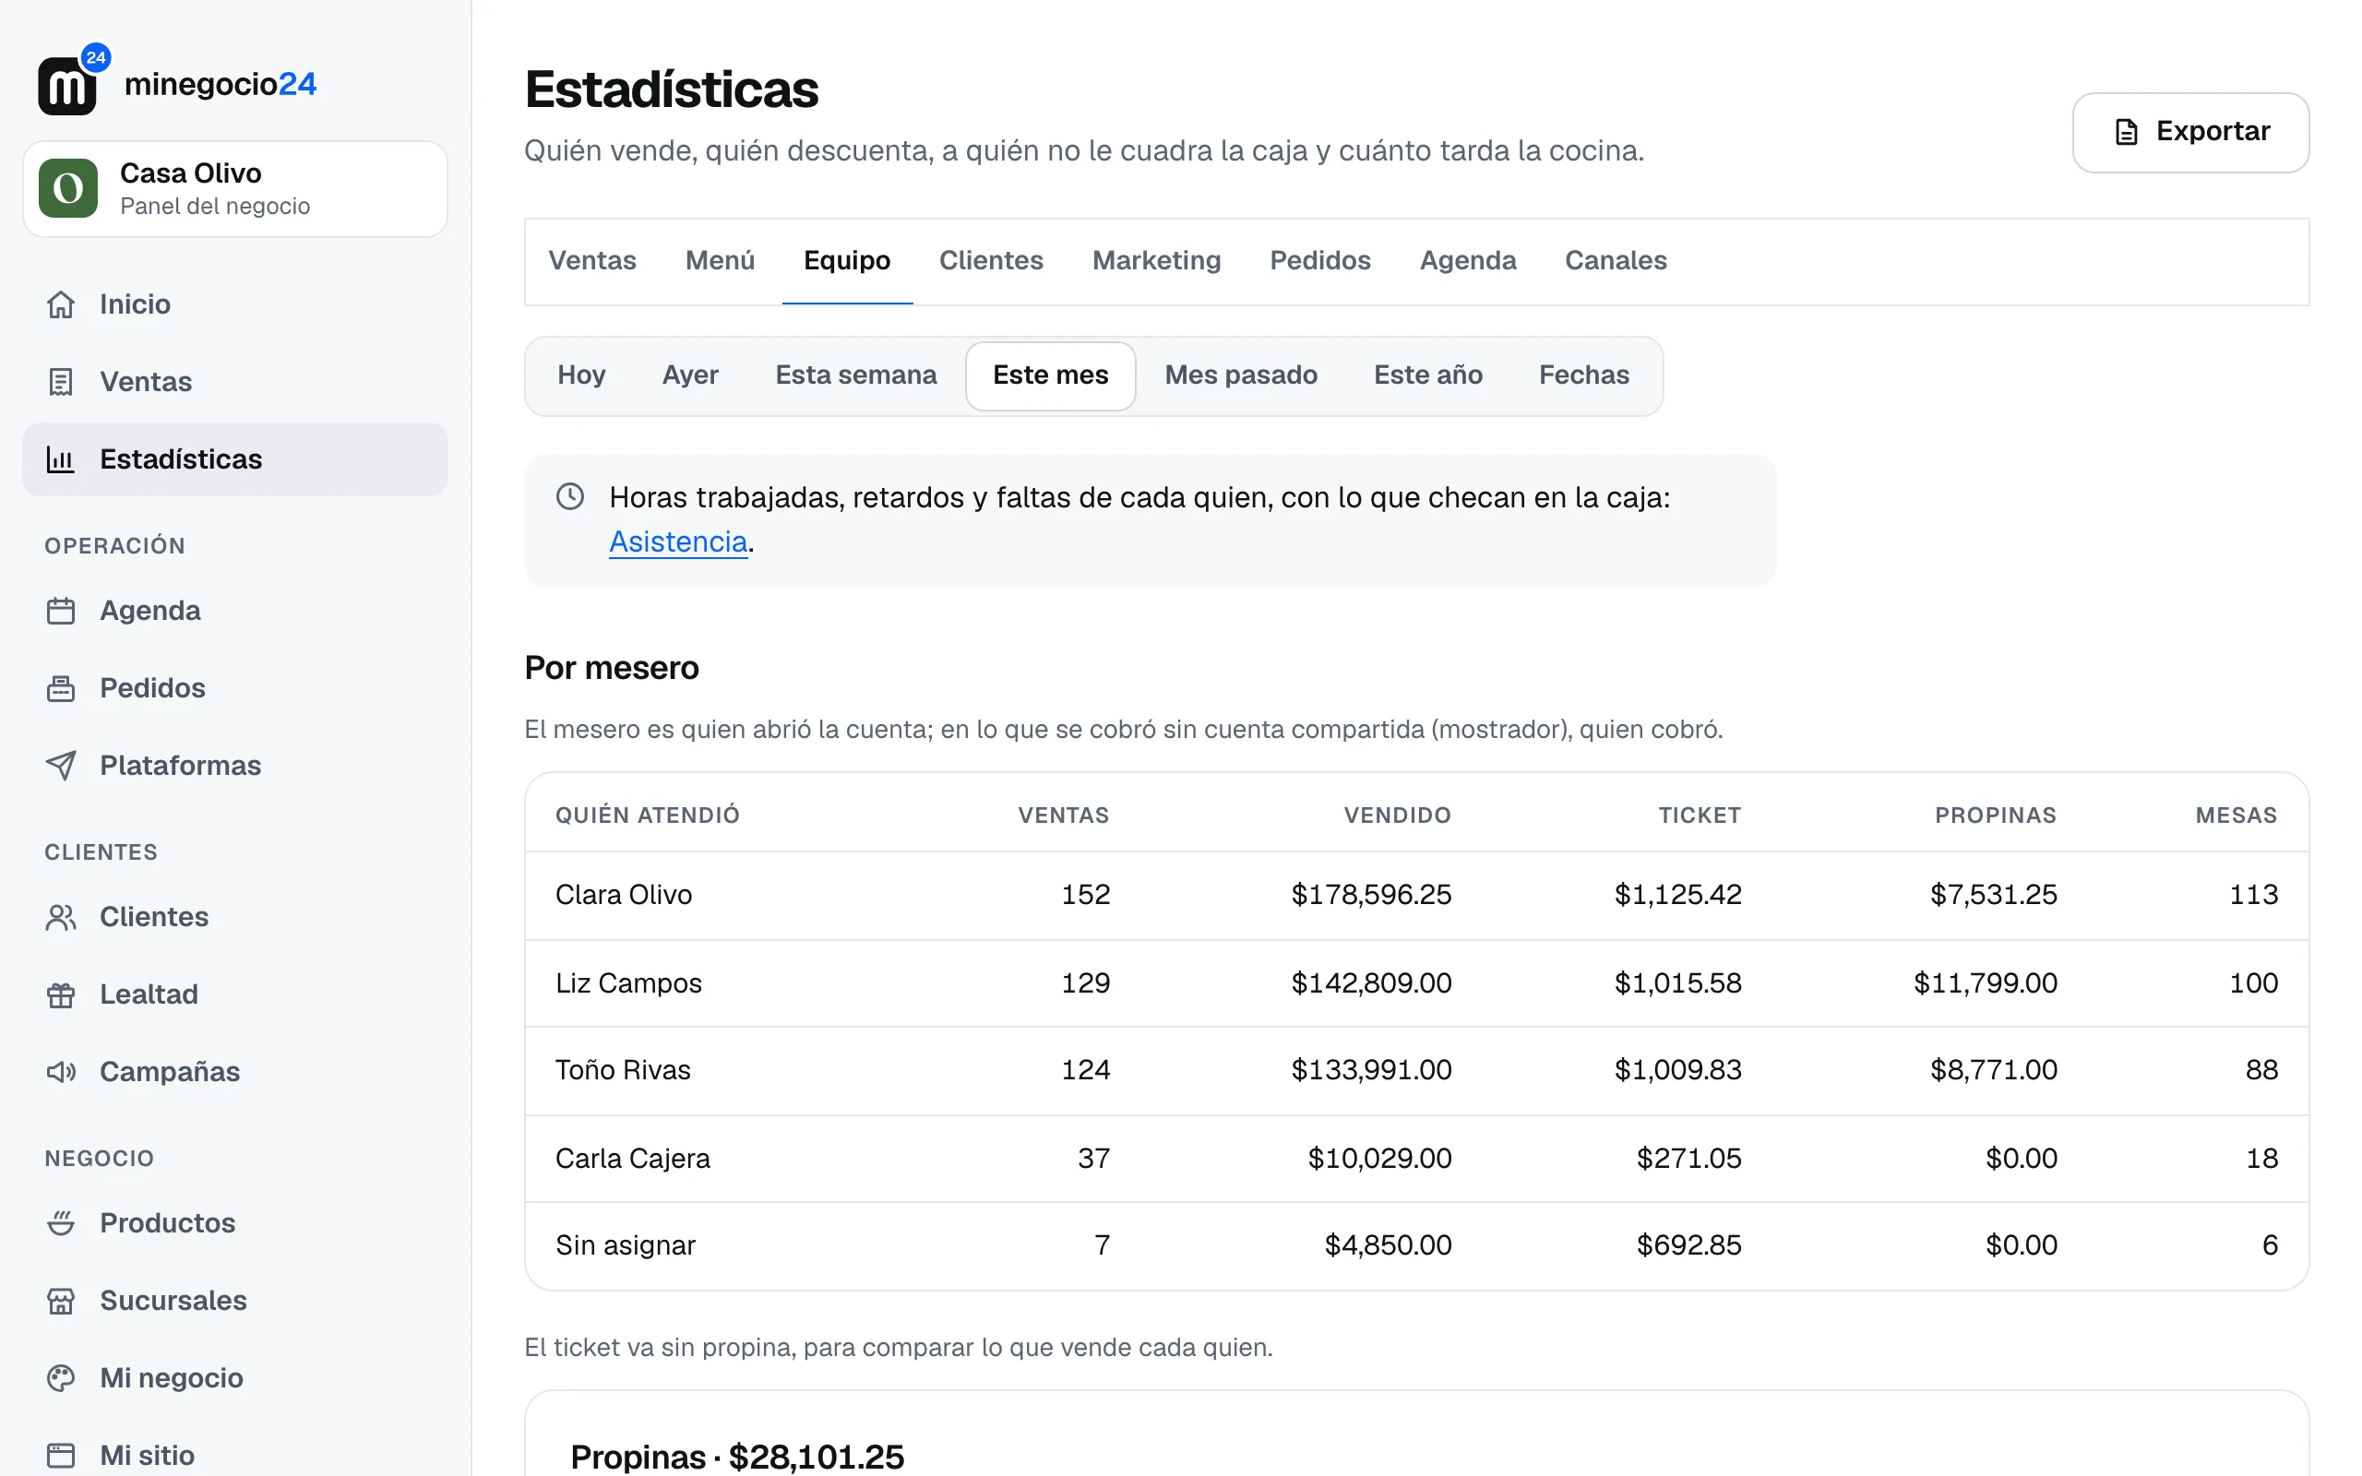Viewport: 2362px width, 1476px height.
Task: Click the Toño Rivas row name
Action: [x=623, y=1071]
